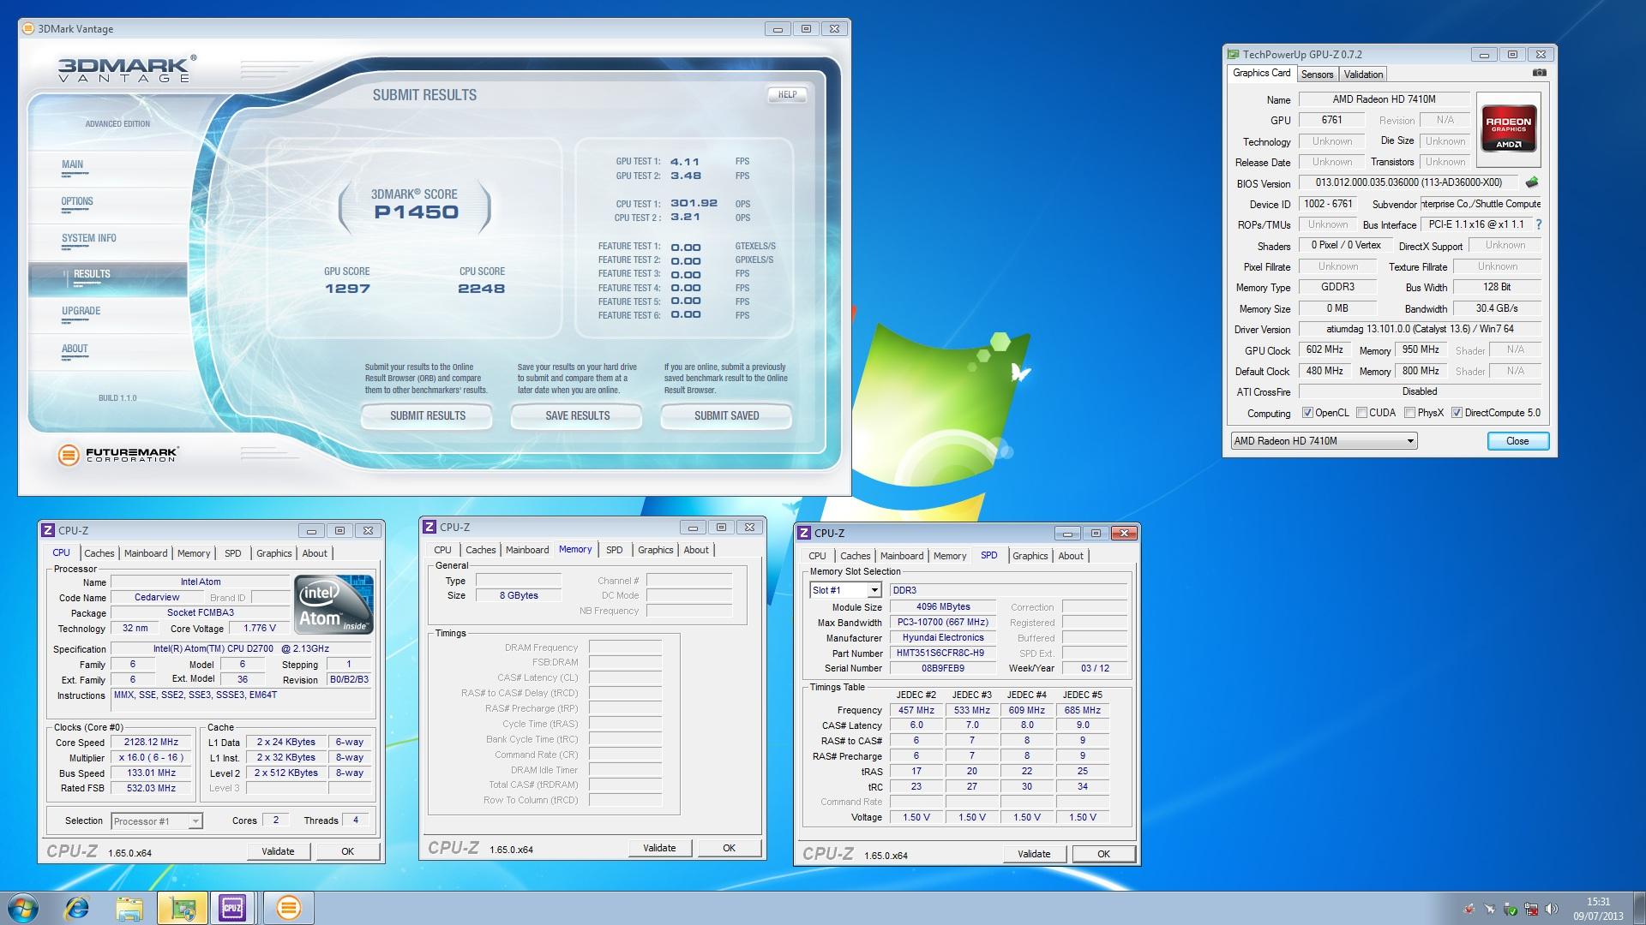Switch to the Sensors tab in GPU-Z
Image resolution: width=1646 pixels, height=925 pixels.
click(x=1317, y=75)
